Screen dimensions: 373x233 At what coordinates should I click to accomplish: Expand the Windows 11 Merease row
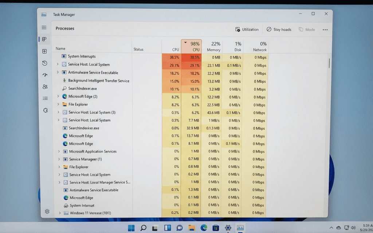[x=60, y=213]
